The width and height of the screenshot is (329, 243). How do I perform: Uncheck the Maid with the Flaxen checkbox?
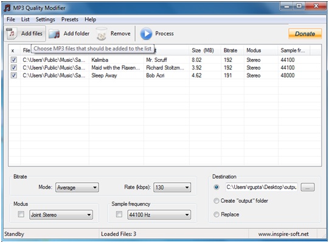(x=14, y=67)
